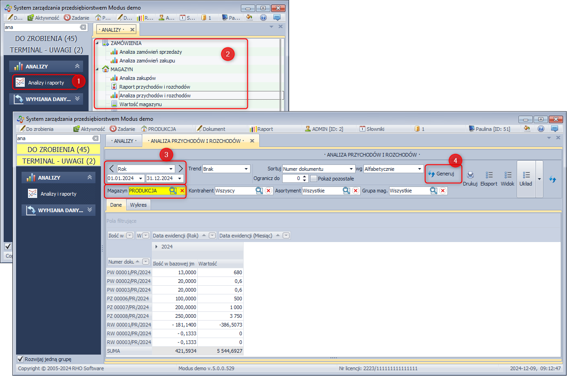The width and height of the screenshot is (569, 378).
Task: Open Asortyment lookup magnifier icon
Action: (x=347, y=191)
